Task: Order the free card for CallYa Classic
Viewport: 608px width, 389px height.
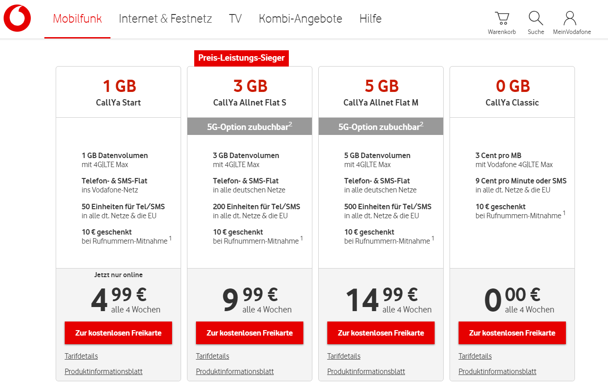Action: [x=512, y=333]
